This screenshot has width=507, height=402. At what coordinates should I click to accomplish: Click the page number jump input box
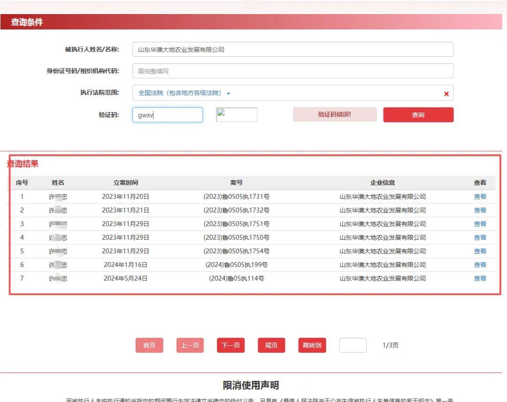352,345
